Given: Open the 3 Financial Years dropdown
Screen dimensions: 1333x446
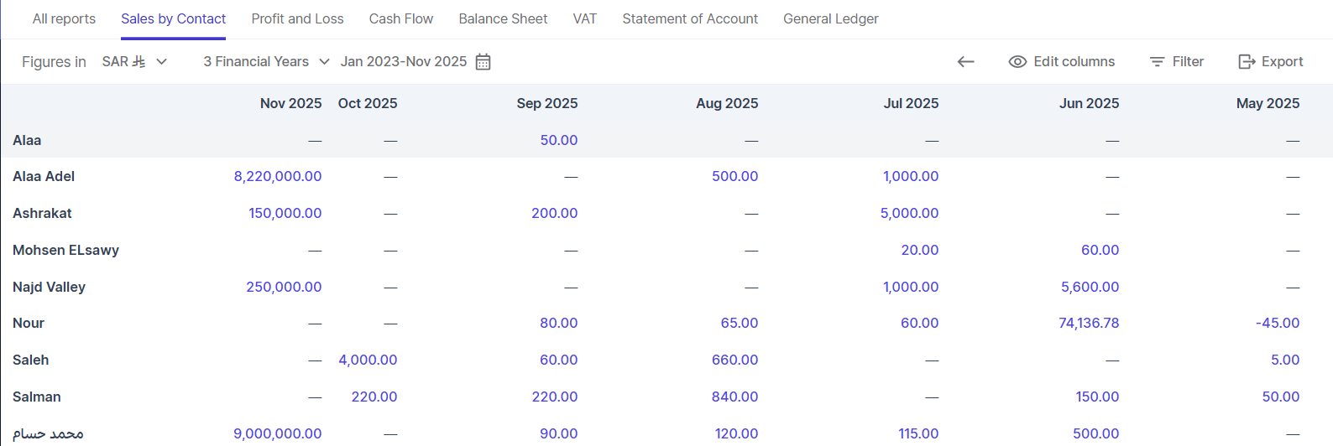Looking at the screenshot, I should coord(265,62).
